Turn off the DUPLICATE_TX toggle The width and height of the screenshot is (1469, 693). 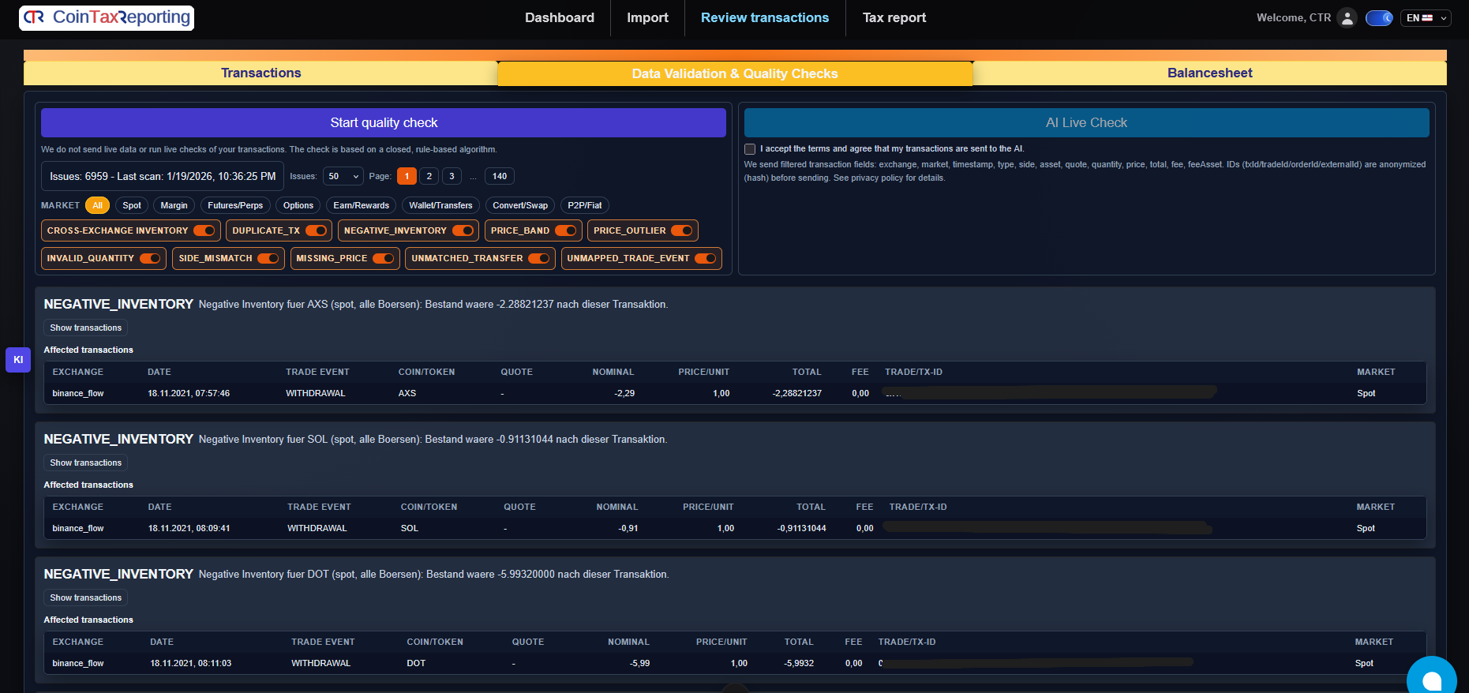tap(316, 230)
